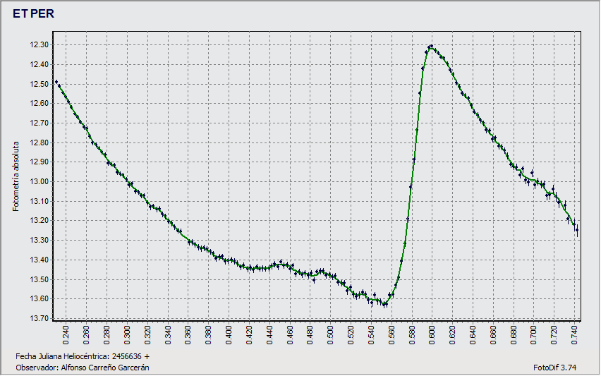Click the 0.740 x-axis tick label

576,333
